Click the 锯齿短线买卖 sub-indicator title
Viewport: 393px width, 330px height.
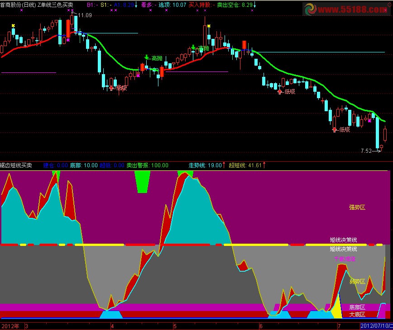tap(16, 165)
